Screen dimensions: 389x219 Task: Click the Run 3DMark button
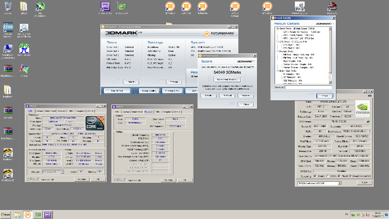click(x=117, y=91)
